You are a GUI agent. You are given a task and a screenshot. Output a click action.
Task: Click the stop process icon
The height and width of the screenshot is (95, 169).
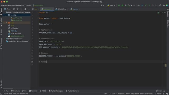pos(134,5)
